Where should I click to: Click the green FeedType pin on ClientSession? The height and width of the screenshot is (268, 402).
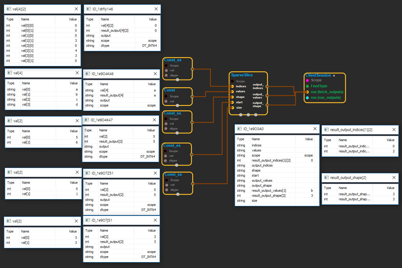(x=307, y=86)
